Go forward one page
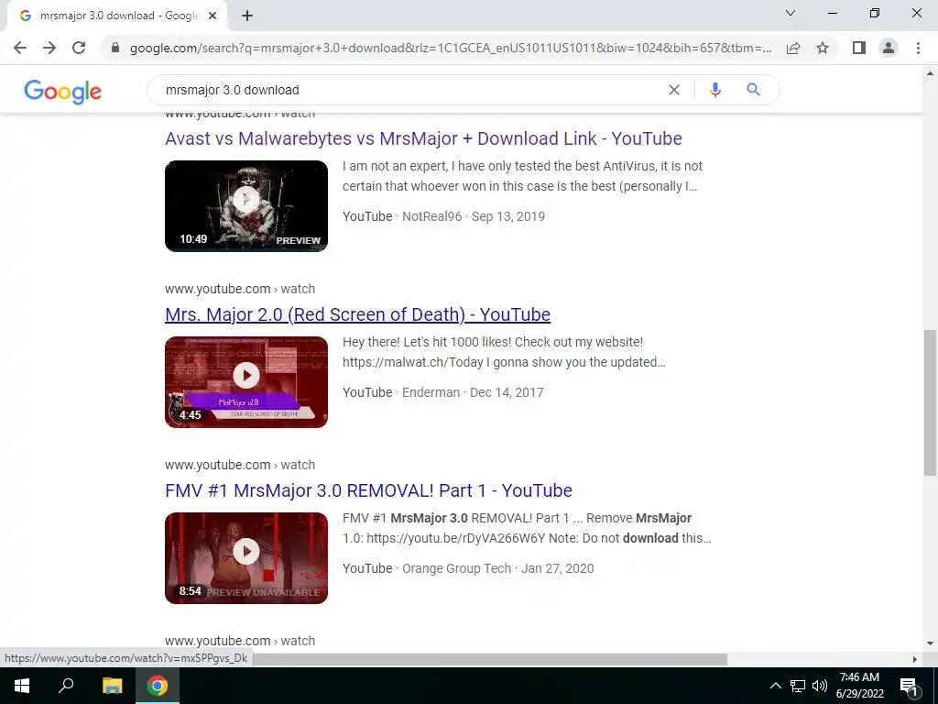The image size is (938, 704). tap(49, 48)
